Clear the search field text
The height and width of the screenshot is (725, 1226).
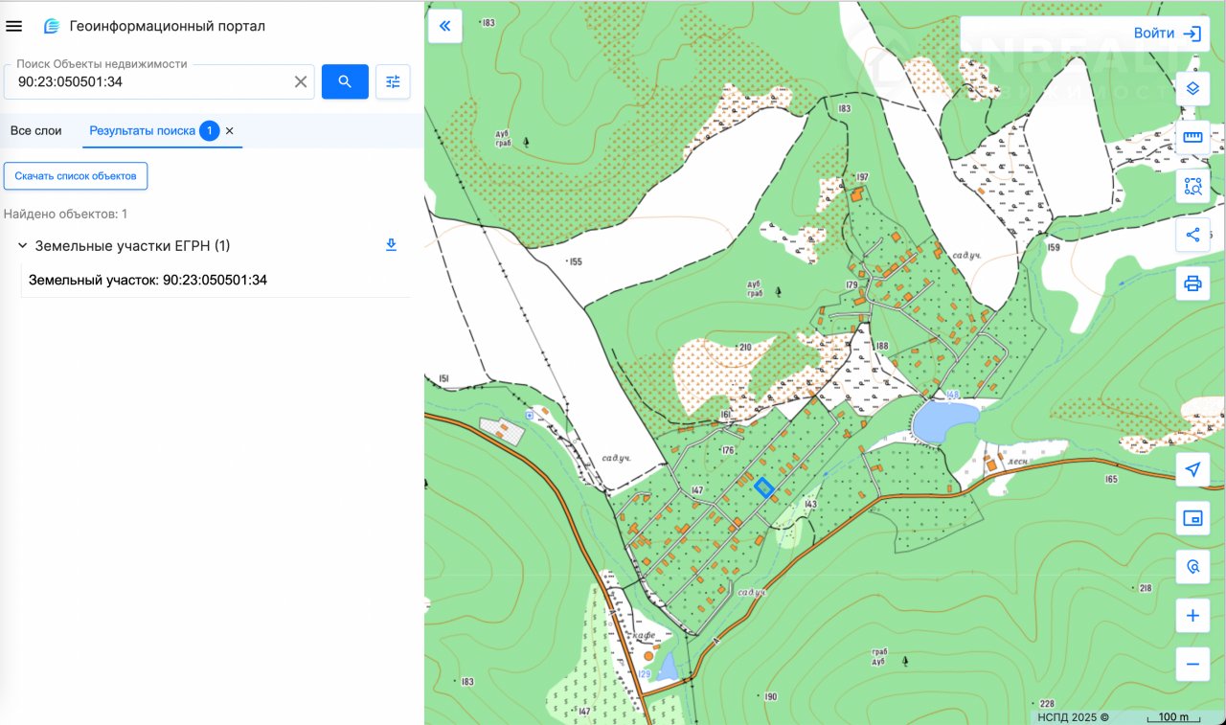301,82
